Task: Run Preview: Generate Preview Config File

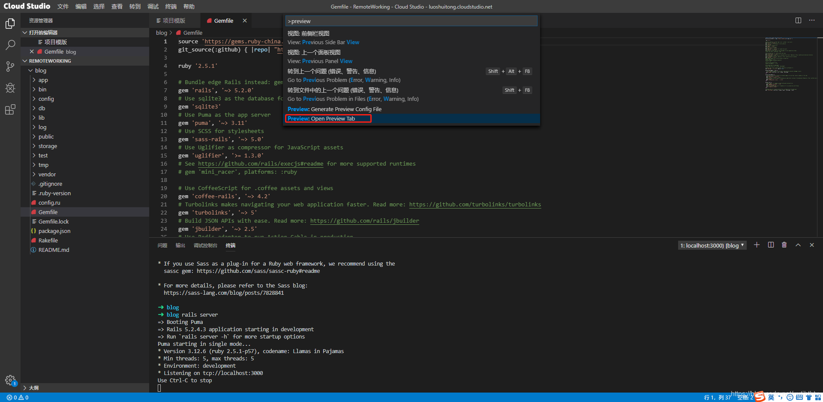Action: pyautogui.click(x=411, y=109)
